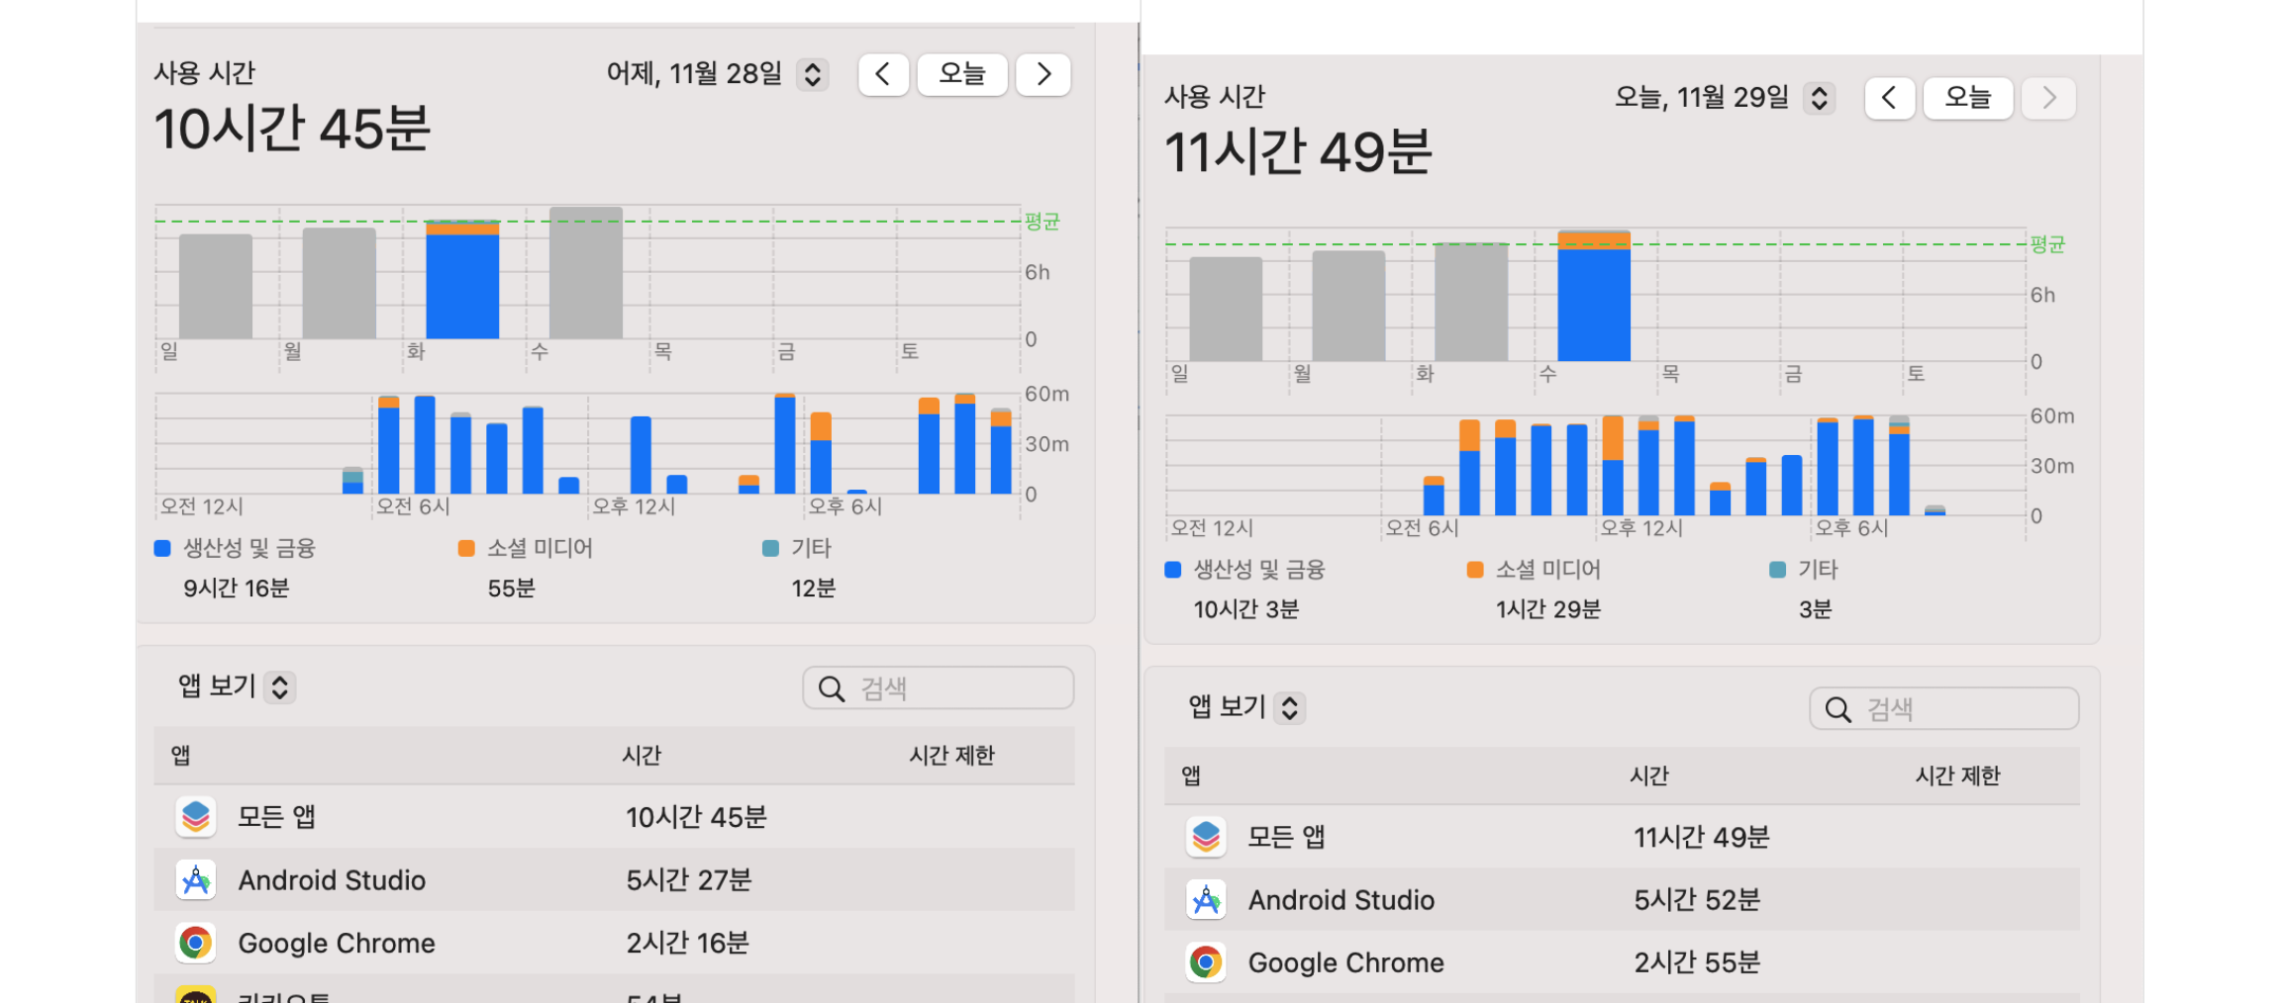
Task: Click the 검색 search field in left window
Action: [x=939, y=687]
